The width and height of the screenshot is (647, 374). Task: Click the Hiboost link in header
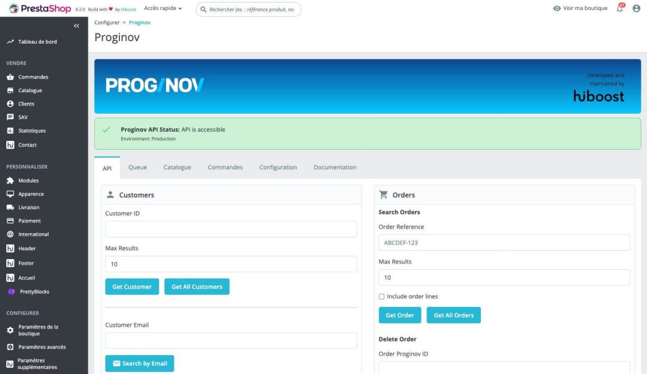(128, 9)
